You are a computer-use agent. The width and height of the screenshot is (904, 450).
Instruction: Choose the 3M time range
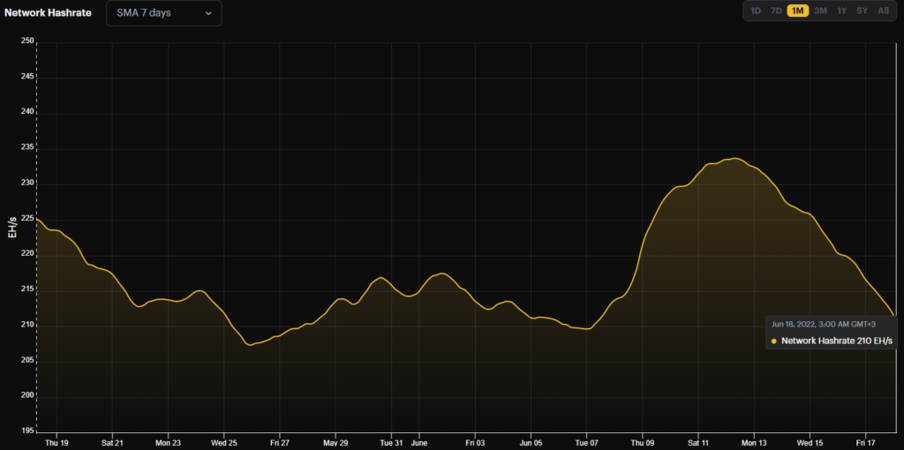(x=820, y=11)
